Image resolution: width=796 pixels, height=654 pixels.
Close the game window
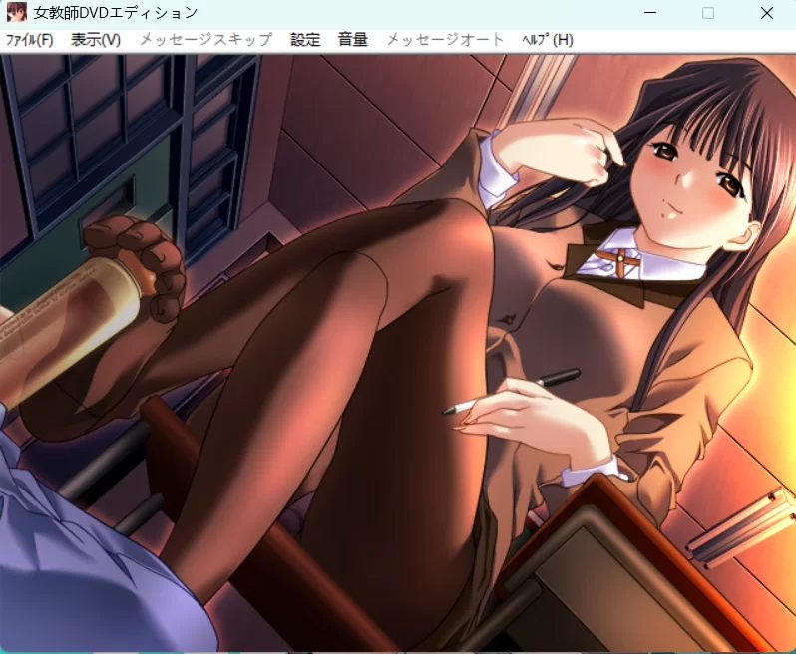coord(767,13)
